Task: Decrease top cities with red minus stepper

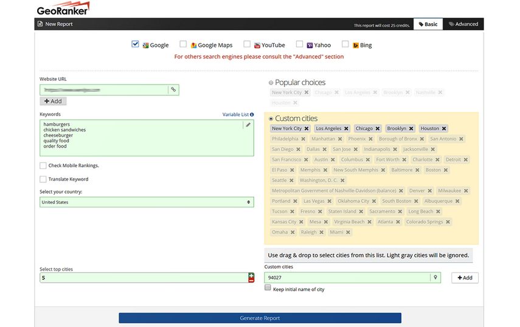Action: pyautogui.click(x=251, y=280)
